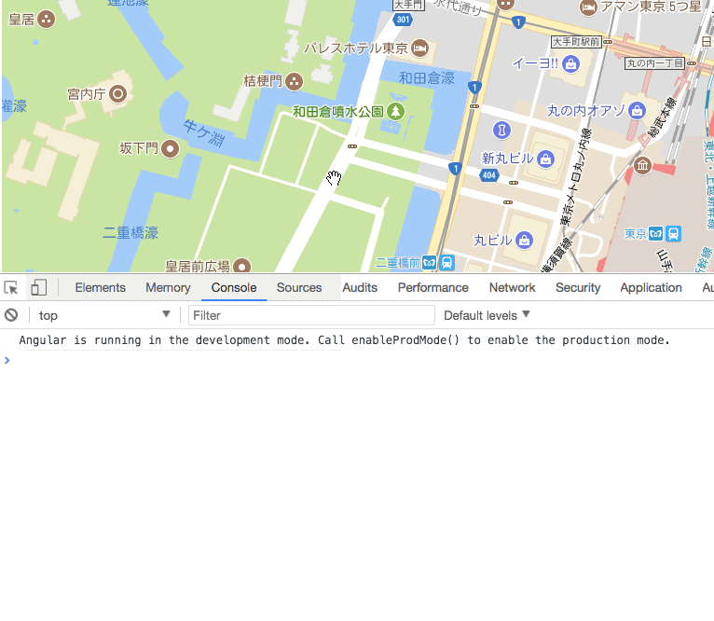Click the route 404 shield

(x=489, y=175)
